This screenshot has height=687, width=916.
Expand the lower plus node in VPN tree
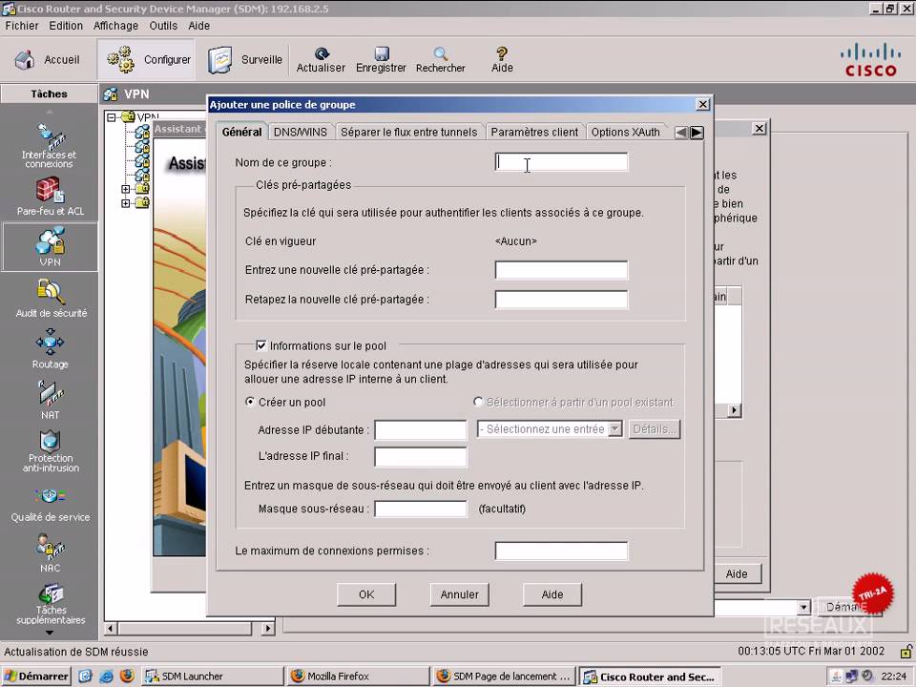click(126, 203)
